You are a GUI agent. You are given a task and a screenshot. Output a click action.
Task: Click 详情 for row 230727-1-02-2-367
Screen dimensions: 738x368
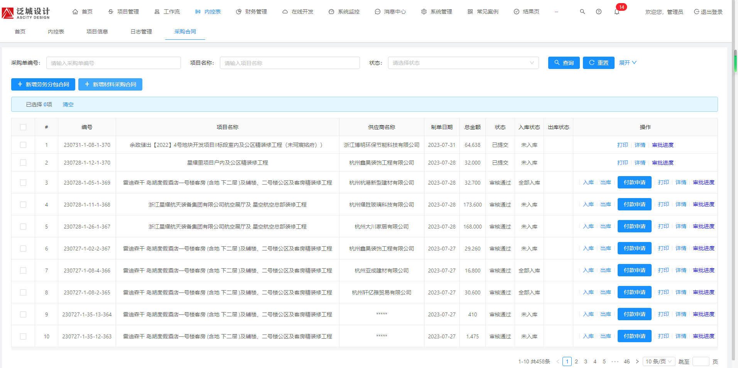coord(681,248)
